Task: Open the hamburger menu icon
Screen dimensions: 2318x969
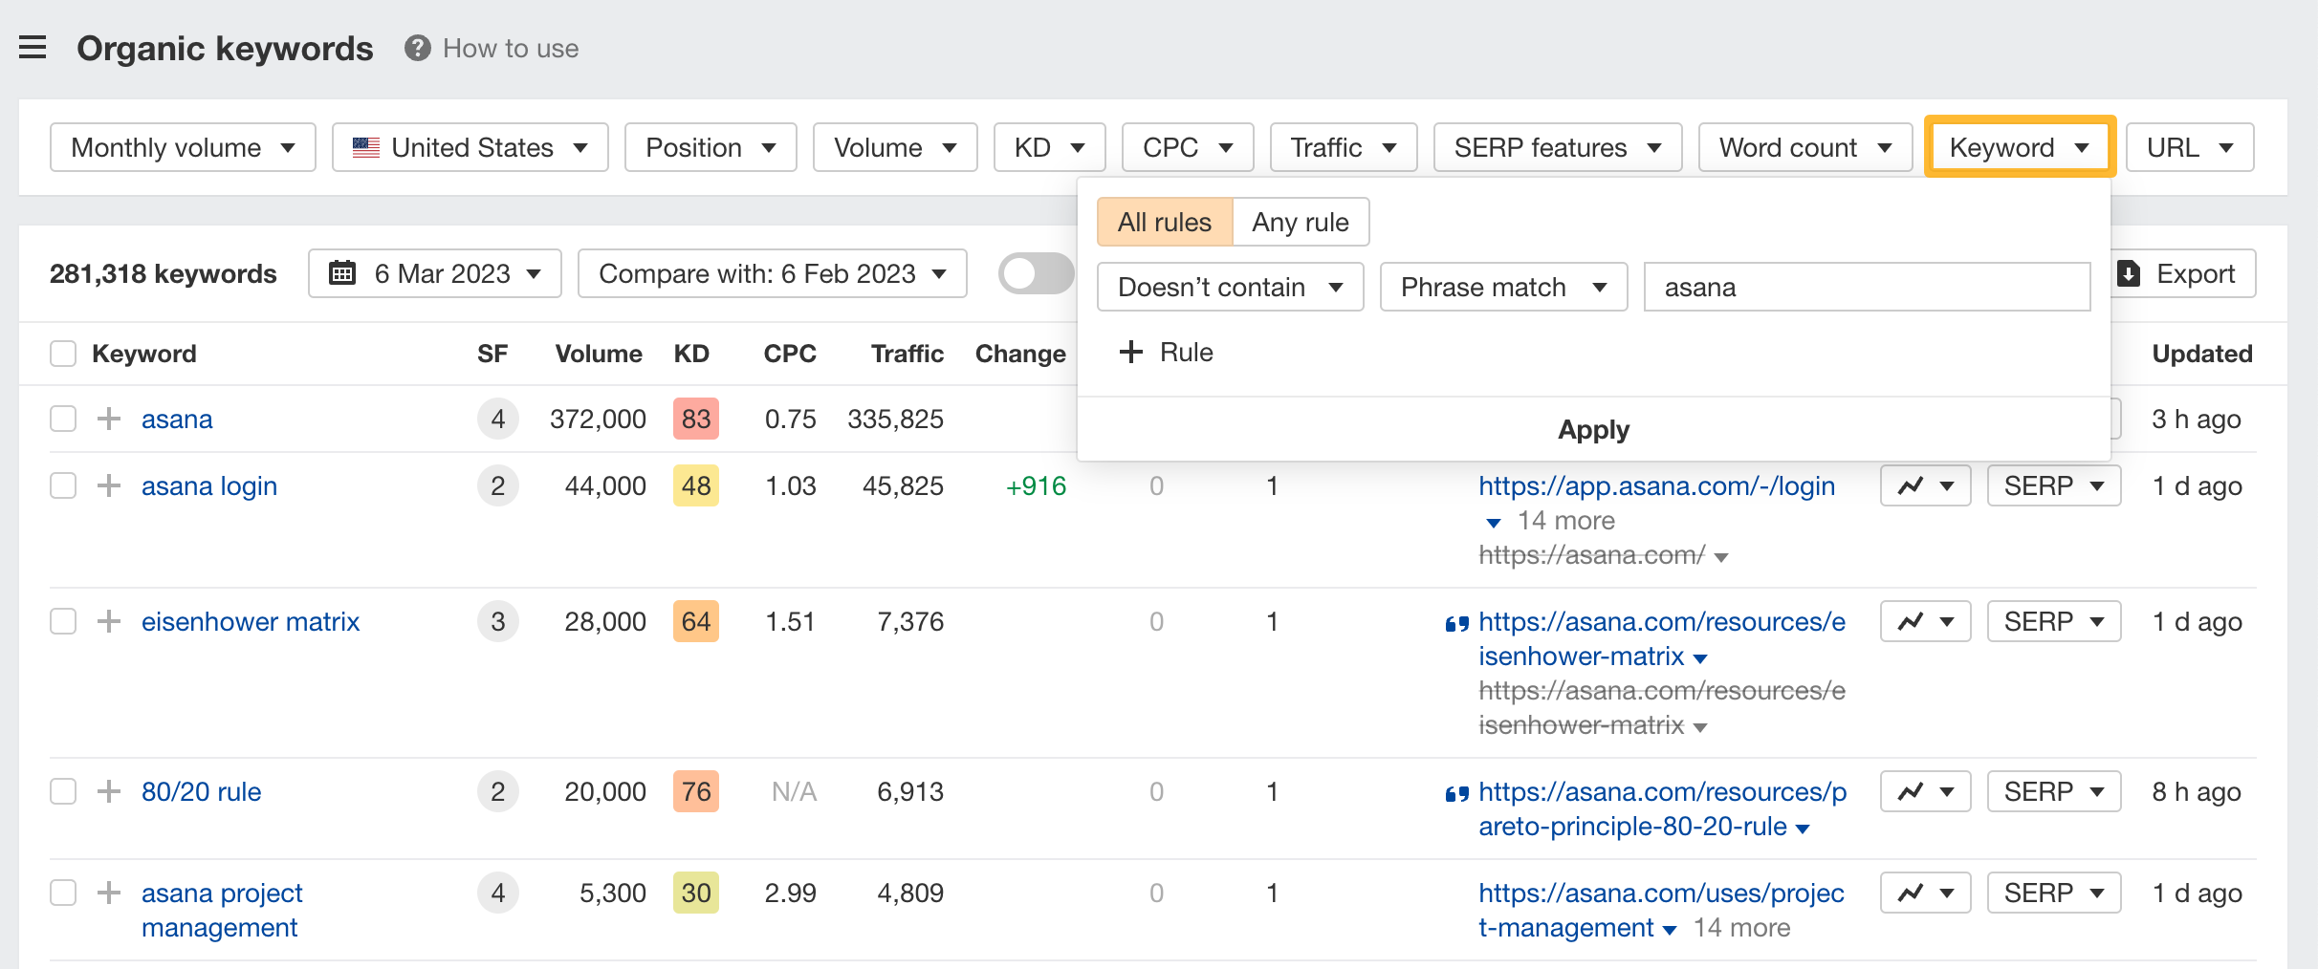Action: click(33, 47)
